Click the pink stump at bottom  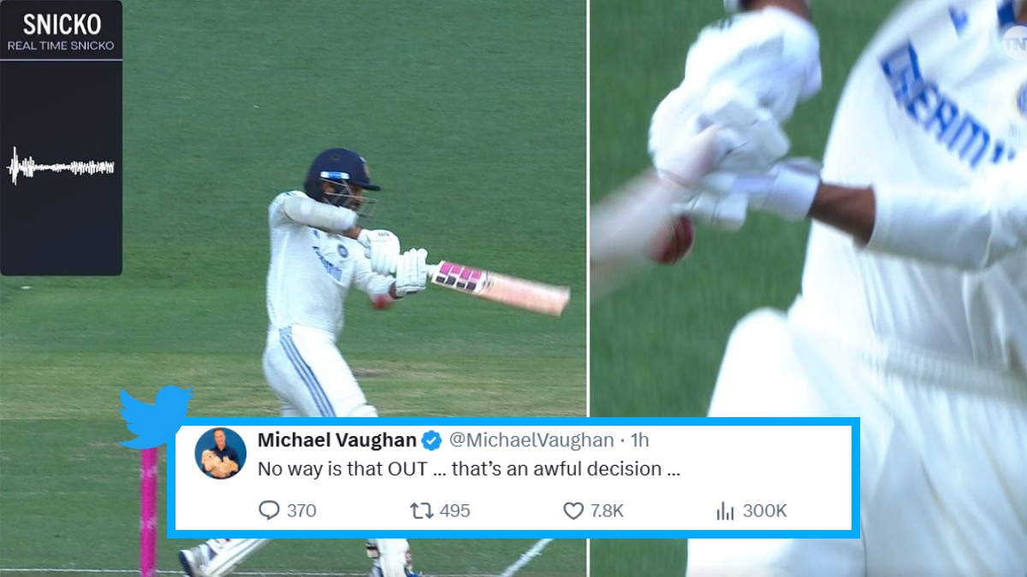click(x=149, y=511)
